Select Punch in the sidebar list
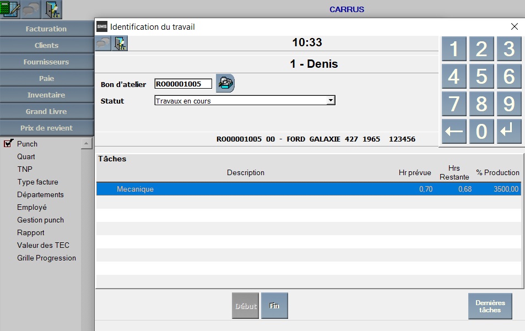The width and height of the screenshot is (525, 331). [27, 144]
